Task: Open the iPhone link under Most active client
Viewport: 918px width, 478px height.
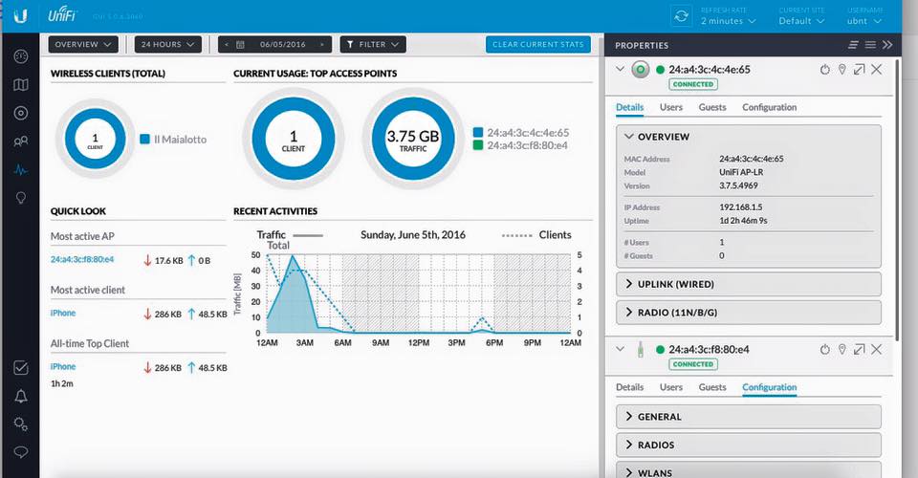Action: [x=63, y=313]
